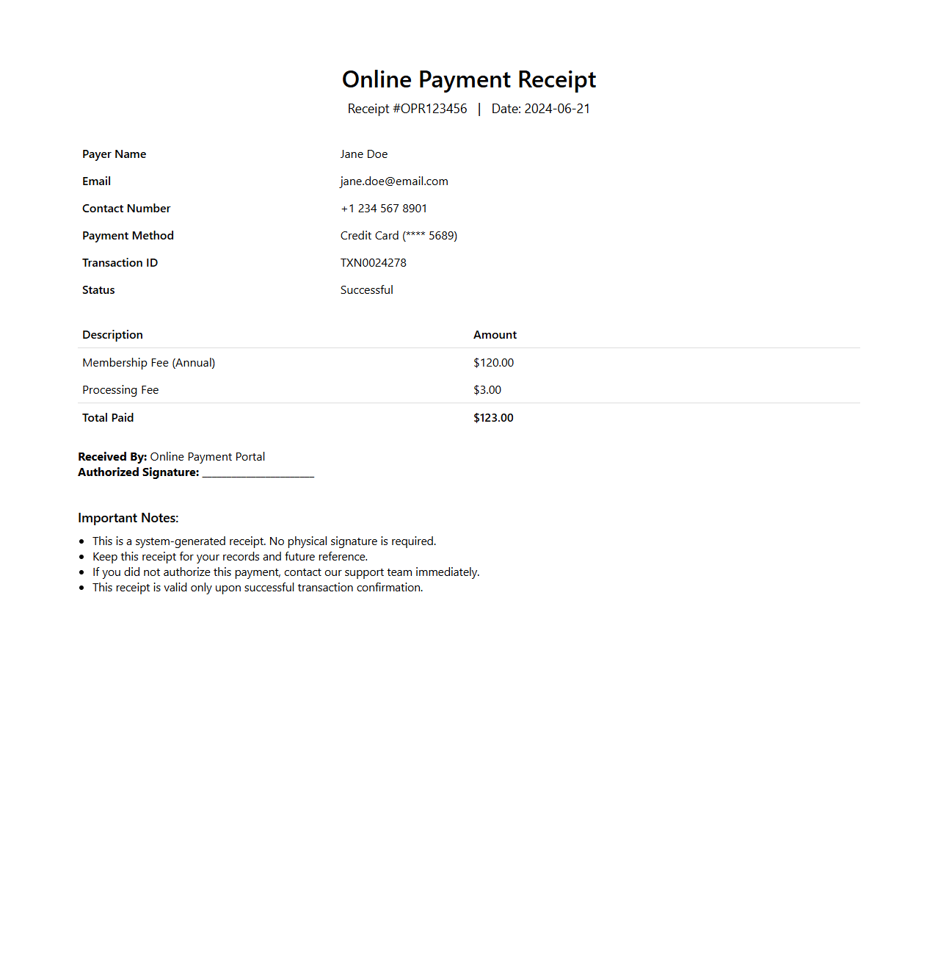
Task: Click the $123.00 total paid amount
Action: [494, 418]
